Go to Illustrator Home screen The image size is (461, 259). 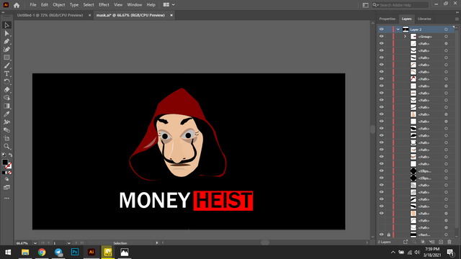[17, 5]
